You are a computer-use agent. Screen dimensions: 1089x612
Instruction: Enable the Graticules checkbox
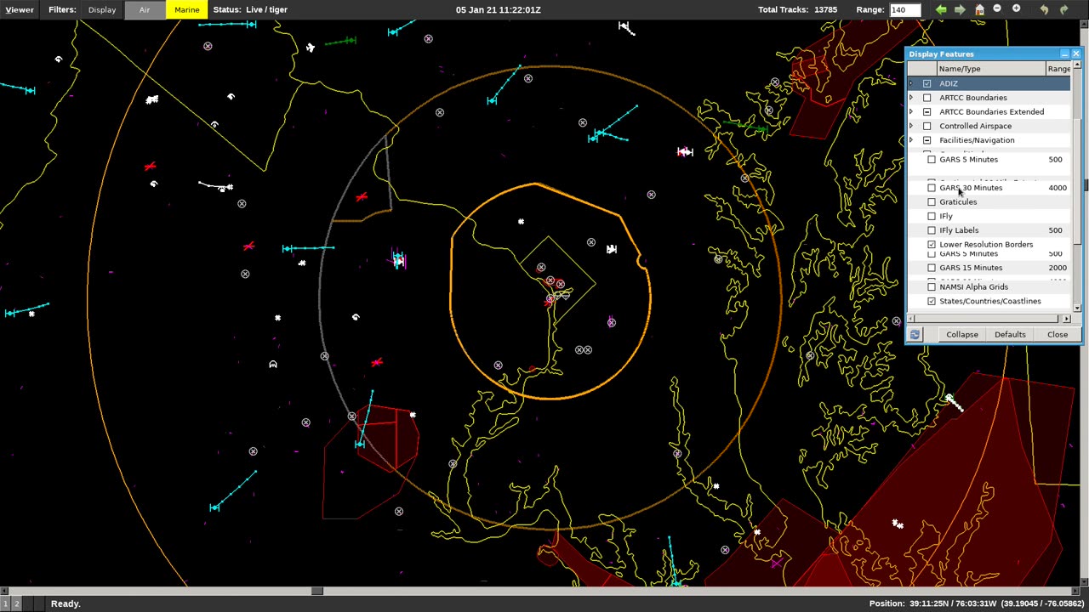click(x=932, y=202)
